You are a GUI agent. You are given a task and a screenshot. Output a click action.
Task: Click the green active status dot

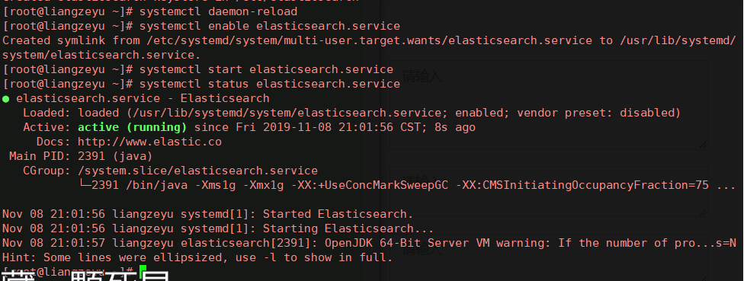(x=5, y=99)
